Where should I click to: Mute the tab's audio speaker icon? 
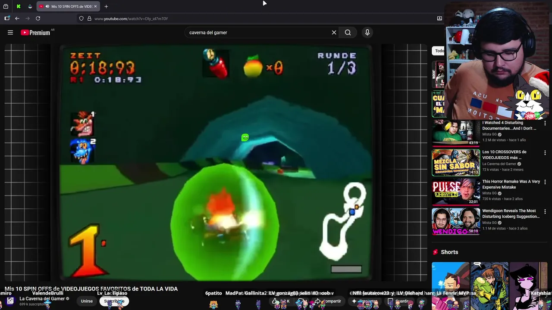point(47,6)
